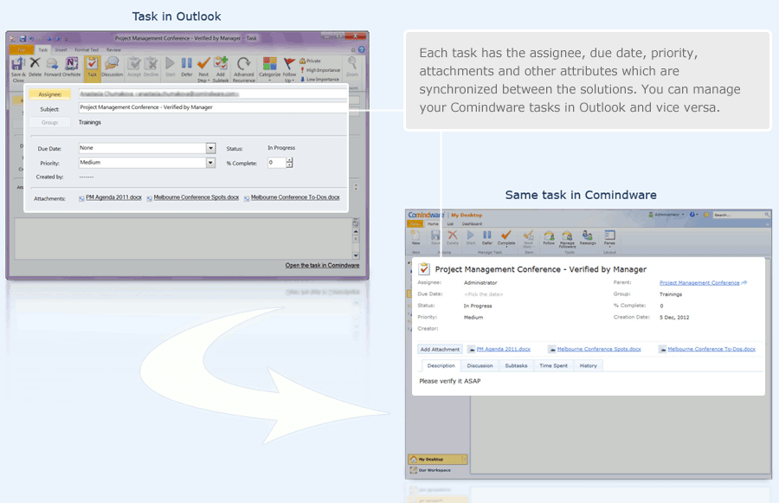The height and width of the screenshot is (503, 779).
Task: Switch to the Format Text ribbon tab
Action: [x=86, y=50]
